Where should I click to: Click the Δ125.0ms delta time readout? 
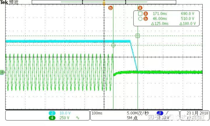click(x=160, y=24)
